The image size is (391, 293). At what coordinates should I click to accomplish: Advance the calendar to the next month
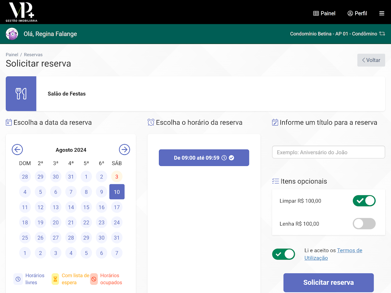pyautogui.click(x=124, y=150)
